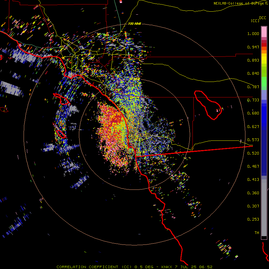Image resolution: width=269 pixels, height=269 pixels.
Task: Select the 0.627 legend value
Action: pos(253,127)
